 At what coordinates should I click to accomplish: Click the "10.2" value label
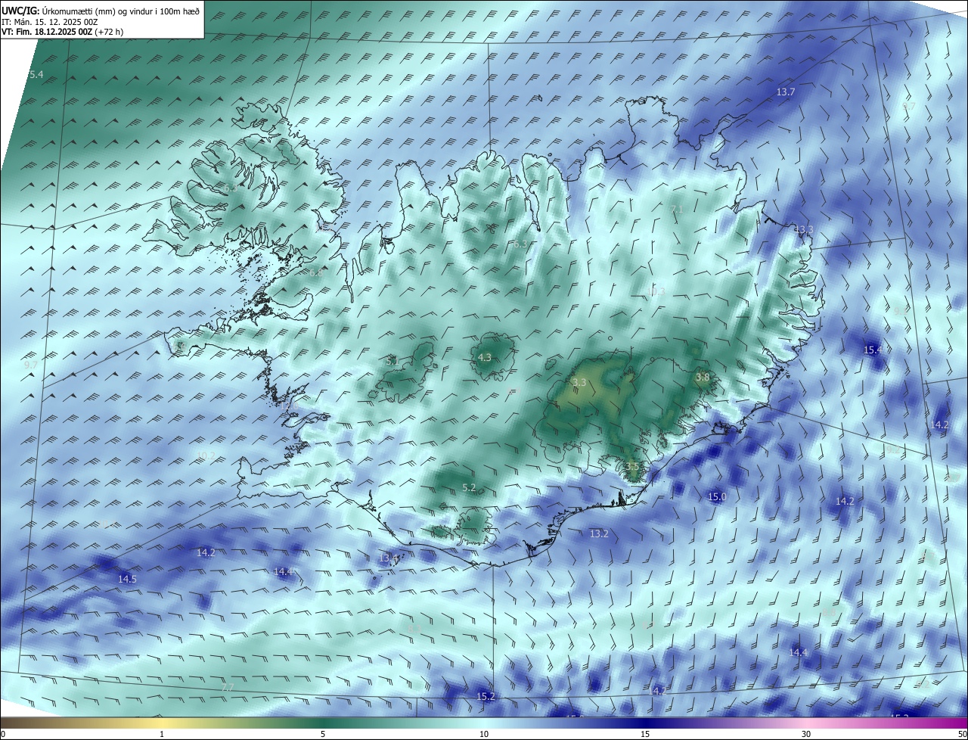coord(206,456)
